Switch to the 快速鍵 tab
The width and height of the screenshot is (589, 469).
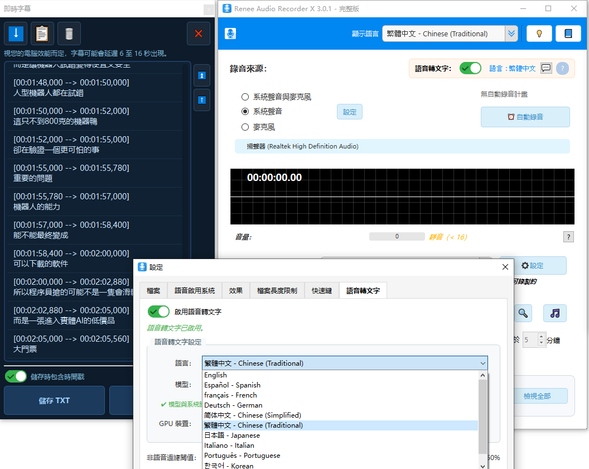coord(321,290)
